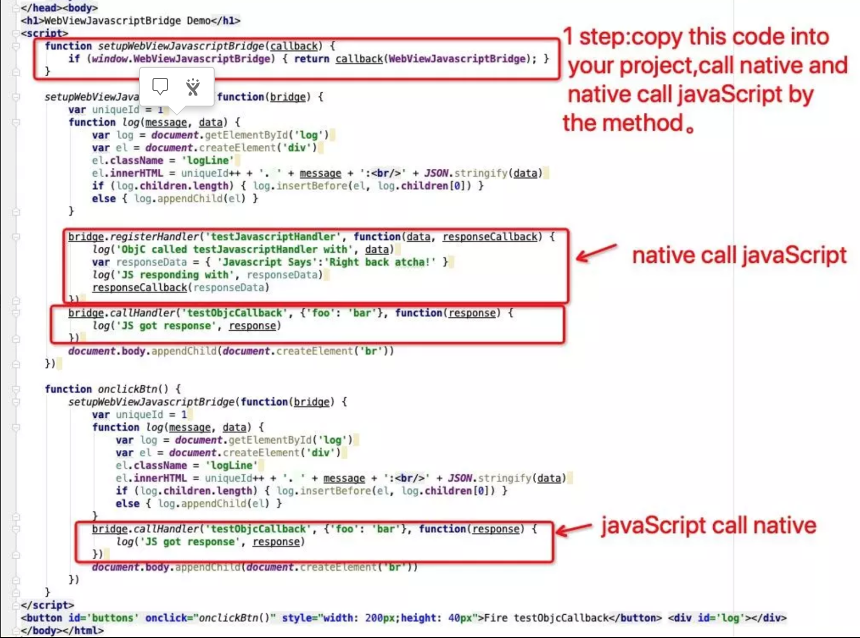Fold the bridge.registerHandler block via gutter marker
Viewport: 860px width, 638px height.
click(x=16, y=237)
